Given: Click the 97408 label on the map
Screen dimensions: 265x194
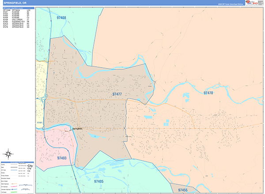Looking at the screenshot, I should (x=61, y=18).
